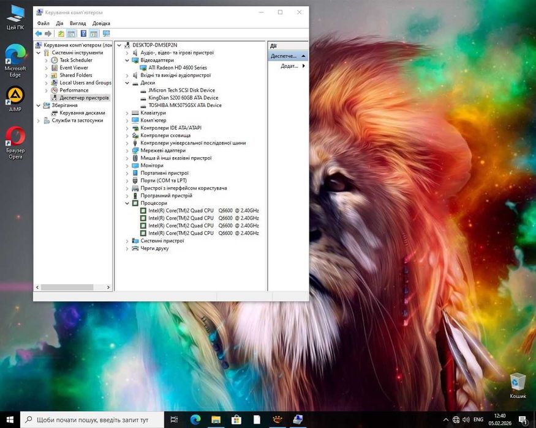
Task: Expand Служби та застосунки node
Action: [x=38, y=120]
